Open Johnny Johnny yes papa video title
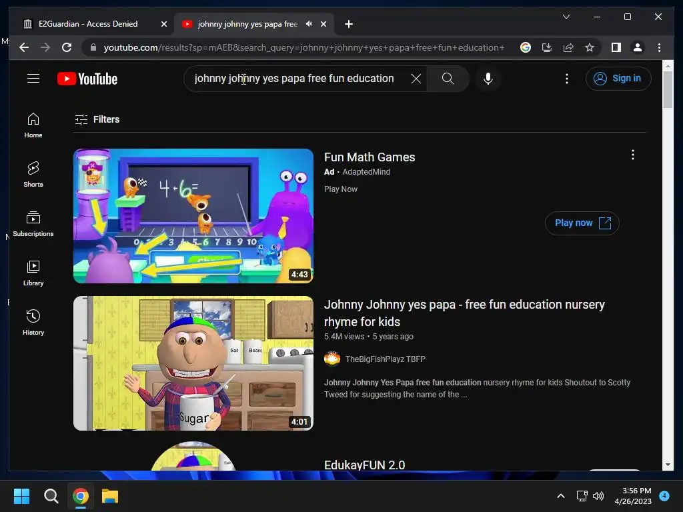 464,313
